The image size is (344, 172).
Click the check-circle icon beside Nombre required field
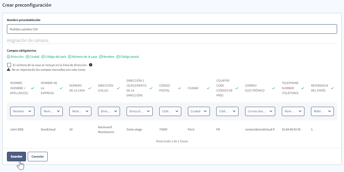point(101,57)
